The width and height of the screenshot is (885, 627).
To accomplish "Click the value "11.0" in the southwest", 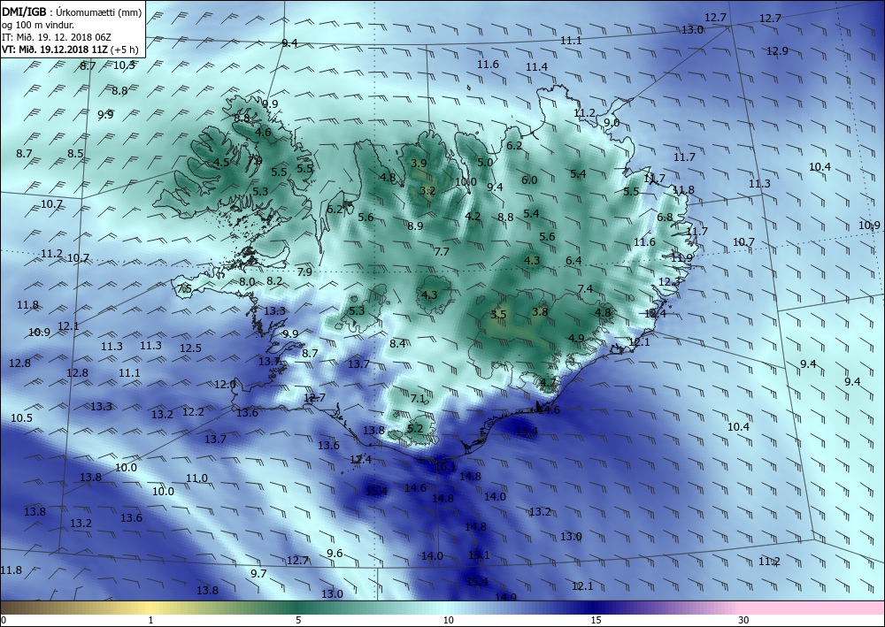I will (x=197, y=478).
